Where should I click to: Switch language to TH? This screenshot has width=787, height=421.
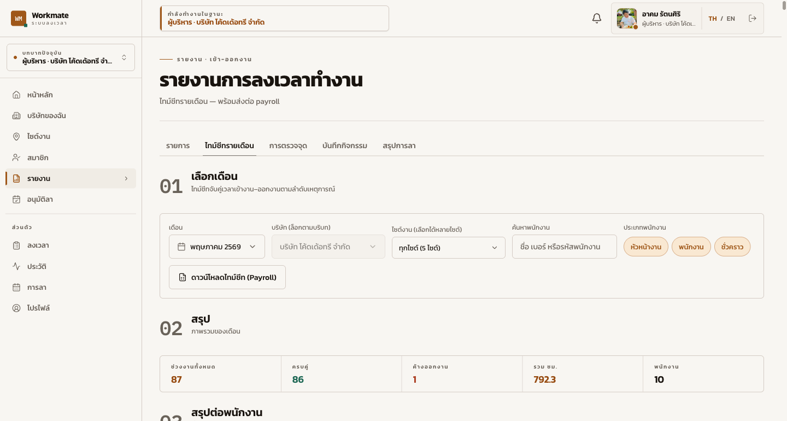pos(713,19)
